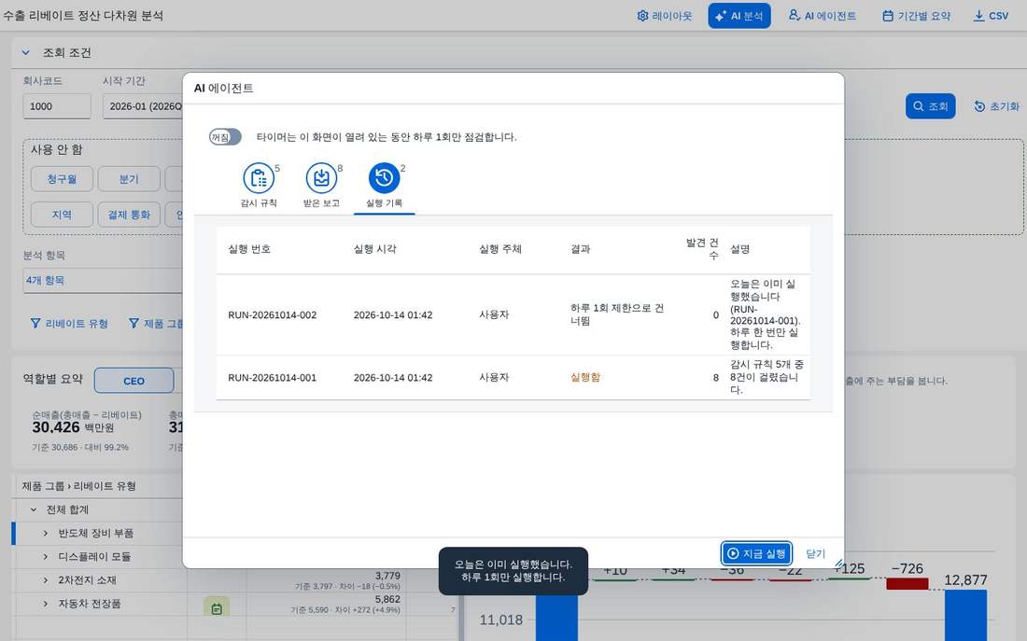Collapse the 전체 합계 tree row
Viewport: 1027px width, 641px height.
(34, 509)
